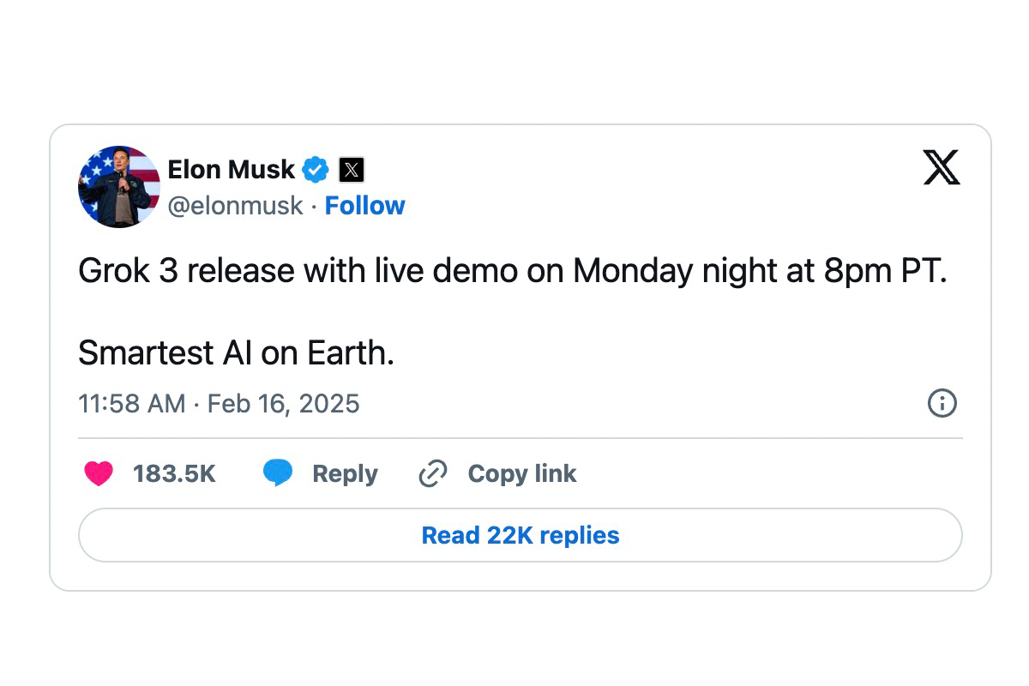Click the chain link copy icon
Viewport: 1029px width, 686px height.
pos(433,473)
